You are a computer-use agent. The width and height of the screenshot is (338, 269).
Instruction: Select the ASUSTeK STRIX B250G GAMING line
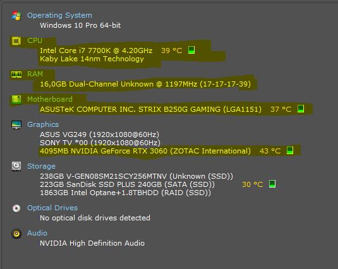tap(150, 109)
